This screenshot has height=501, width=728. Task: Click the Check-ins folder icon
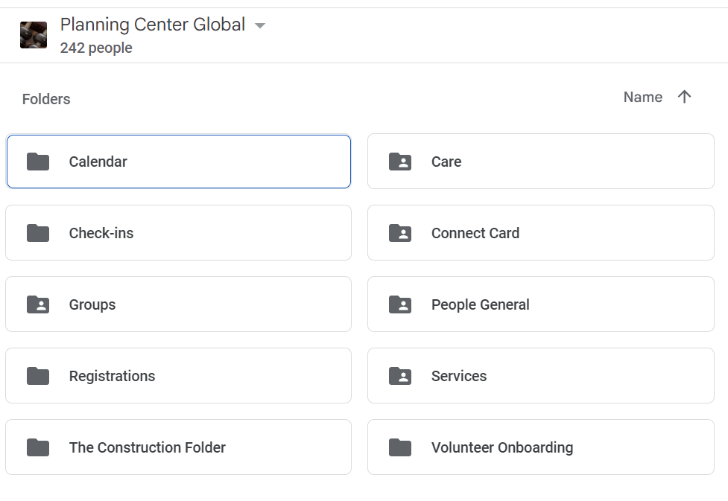tap(38, 233)
